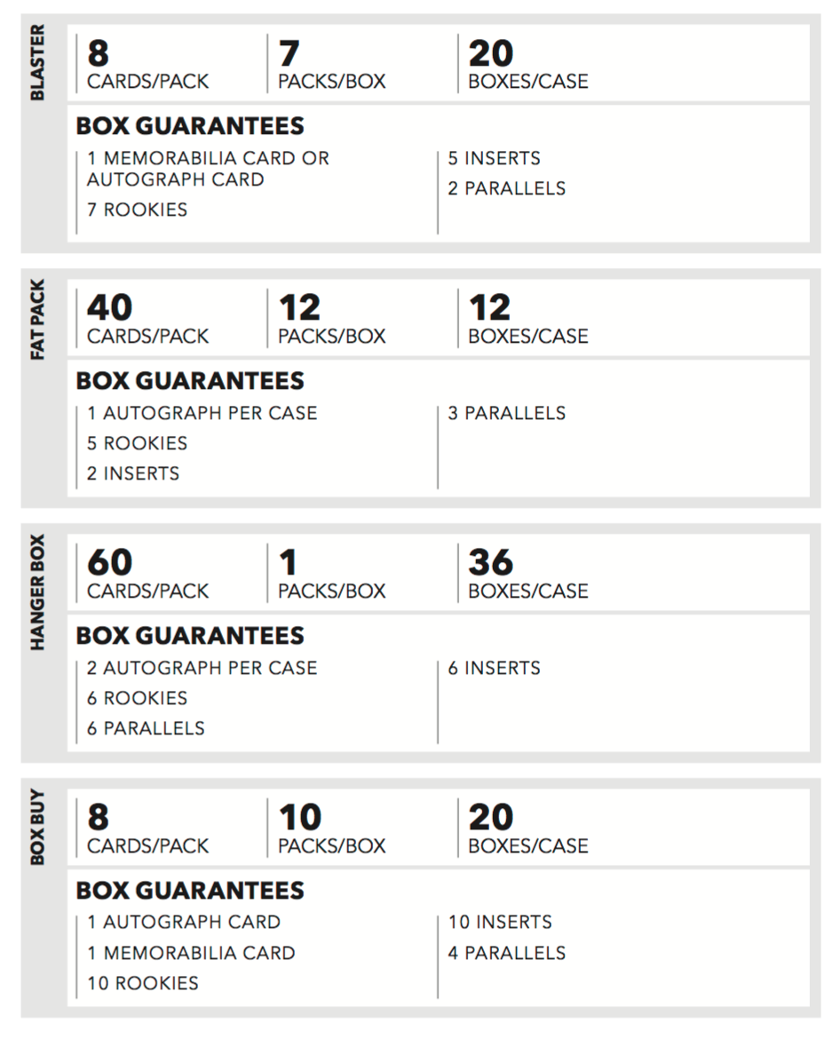The width and height of the screenshot is (840, 1039).
Task: Click the Box Buy BOX GUARANTEES heading
Action: tap(190, 891)
